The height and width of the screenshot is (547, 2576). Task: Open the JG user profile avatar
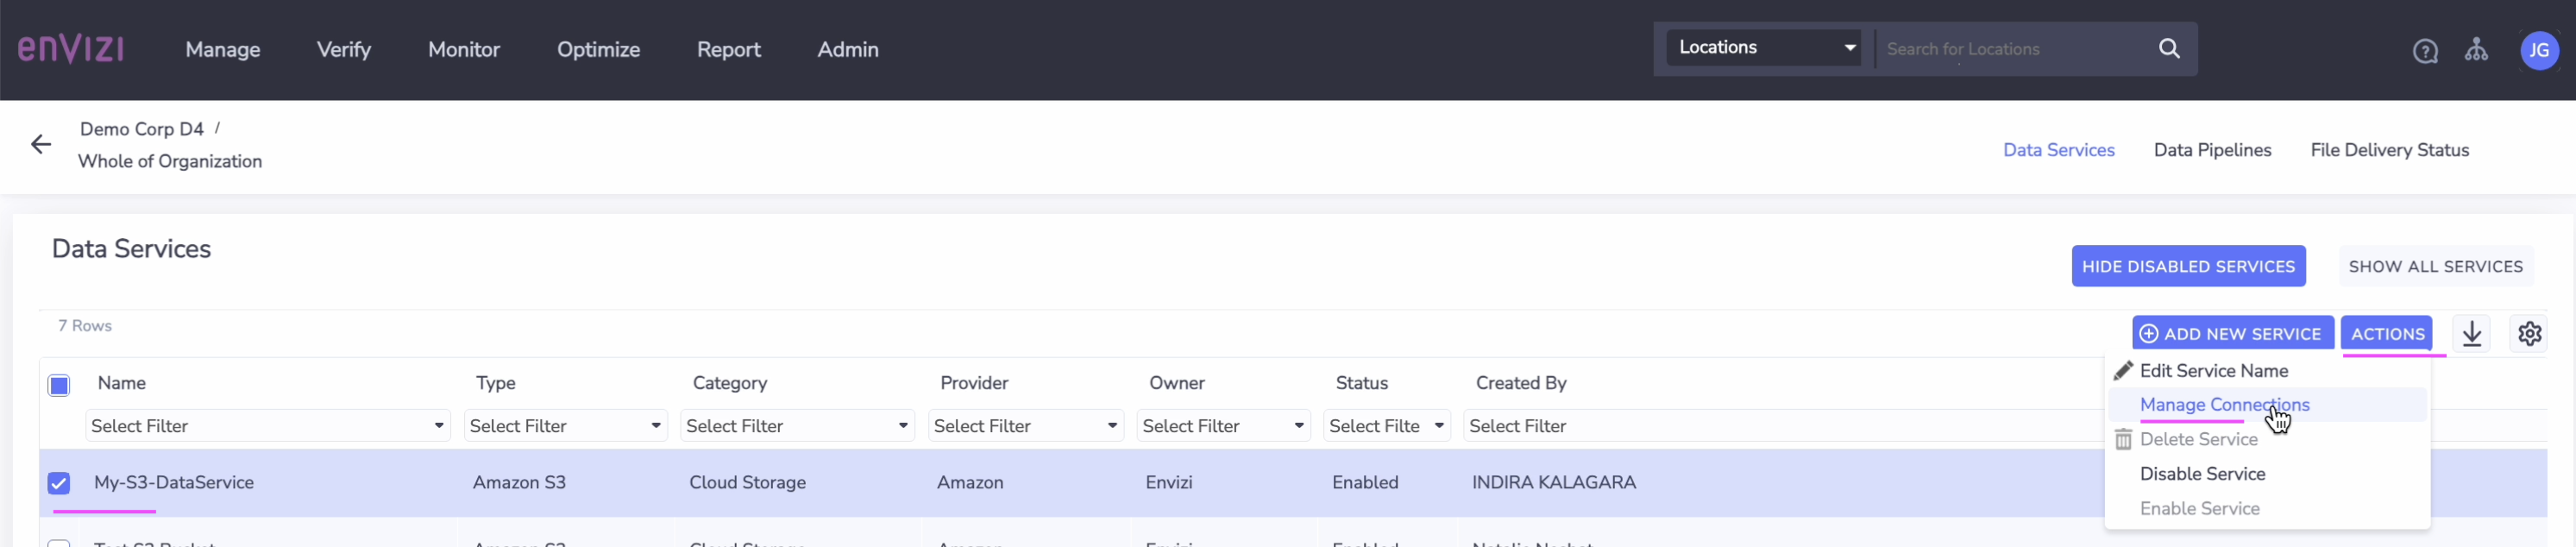point(2538,50)
